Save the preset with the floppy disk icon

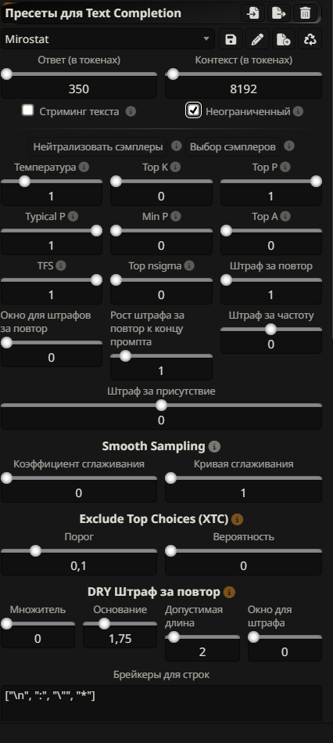point(231,39)
